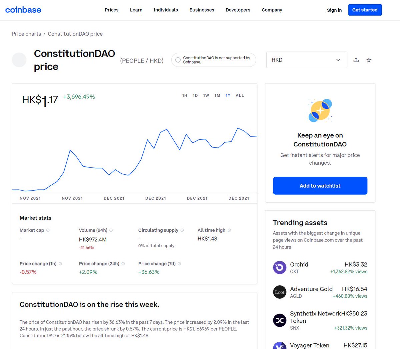
Task: Click the Market cap info icon
Action: click(x=48, y=230)
